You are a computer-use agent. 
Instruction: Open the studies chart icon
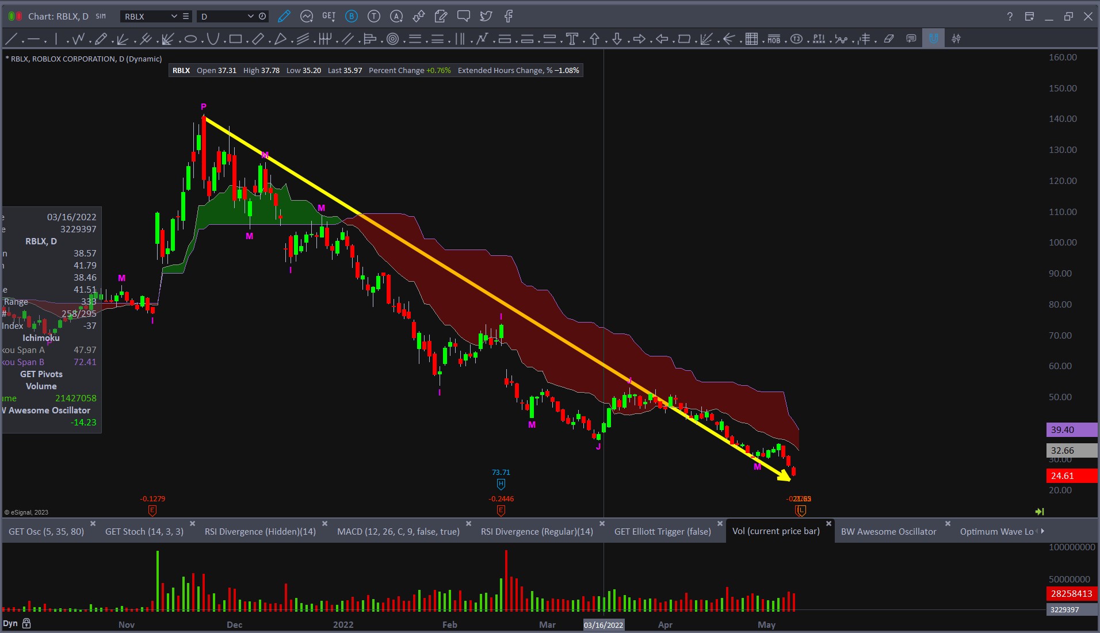click(x=307, y=17)
